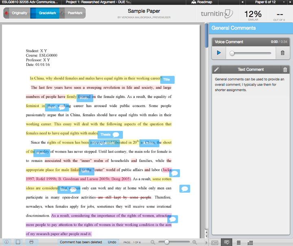Click the turnitin logo

pyautogui.click(x=217, y=14)
